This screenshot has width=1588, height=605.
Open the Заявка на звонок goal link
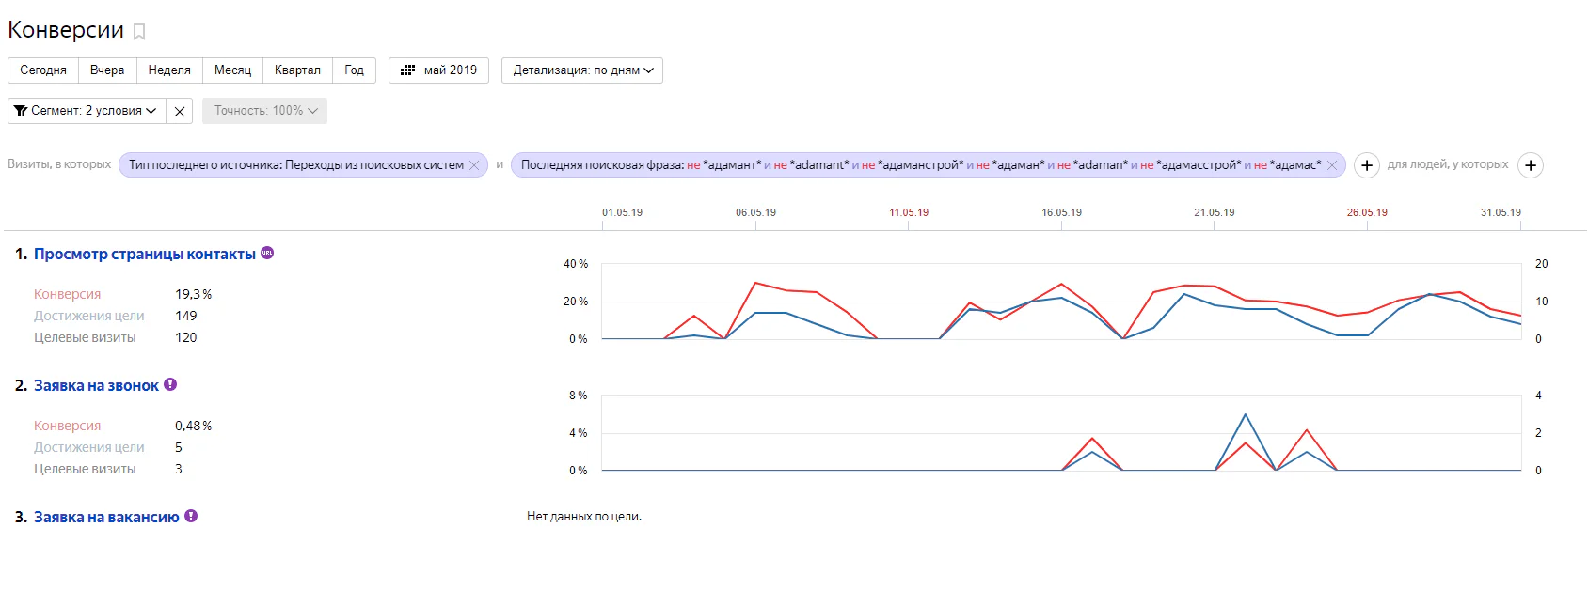[96, 386]
